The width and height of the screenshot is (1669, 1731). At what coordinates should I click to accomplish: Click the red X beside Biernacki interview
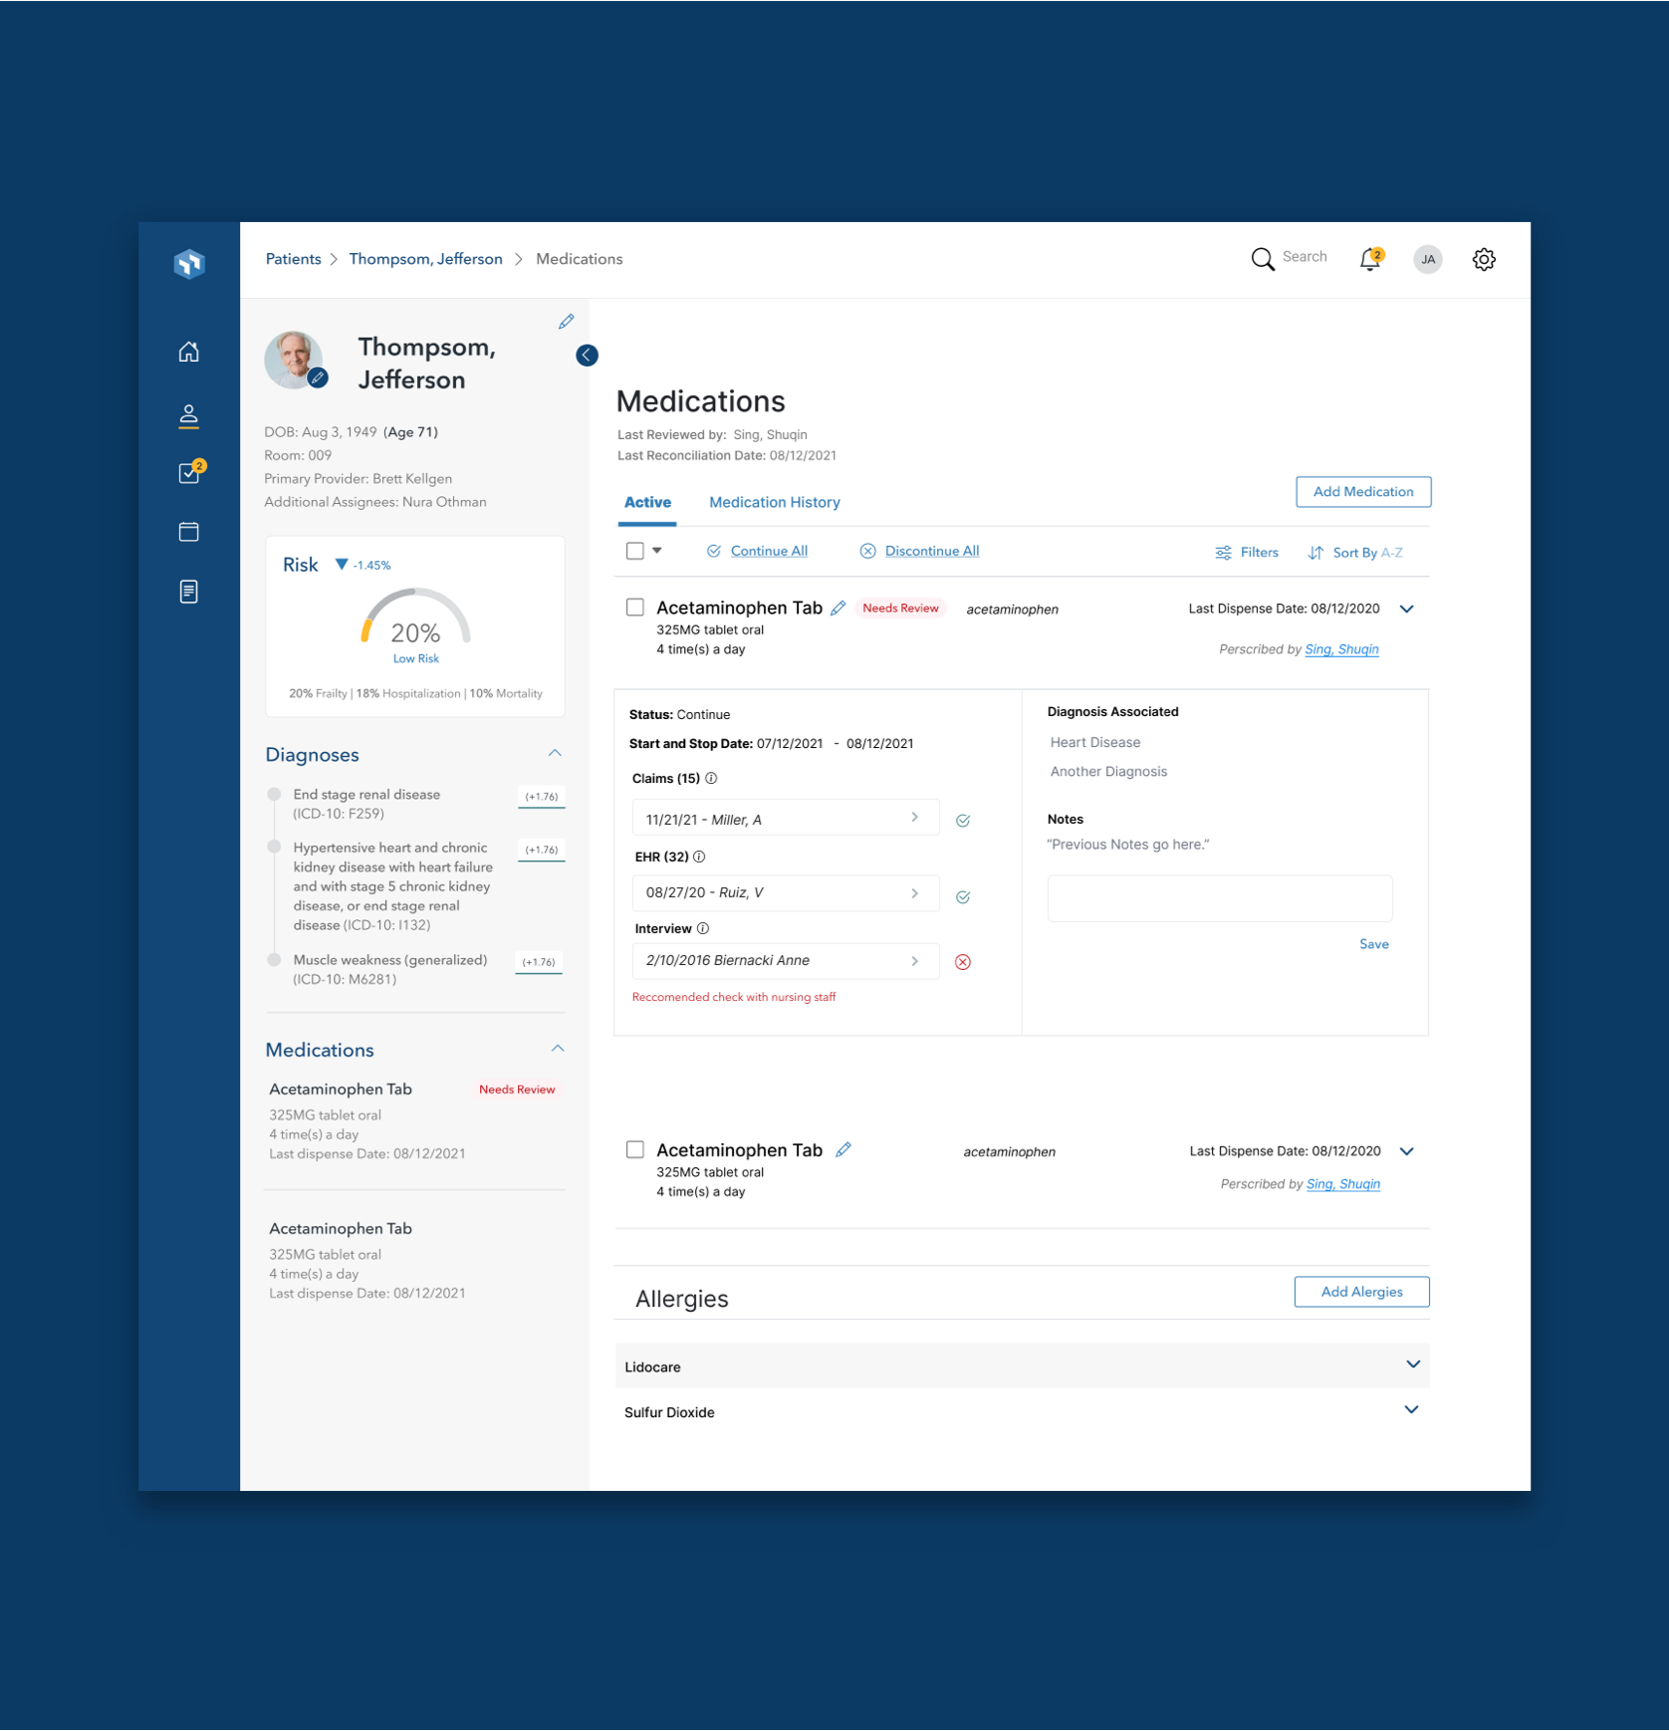click(963, 962)
